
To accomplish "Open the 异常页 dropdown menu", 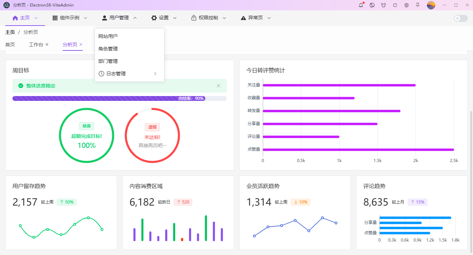I will (x=256, y=18).
